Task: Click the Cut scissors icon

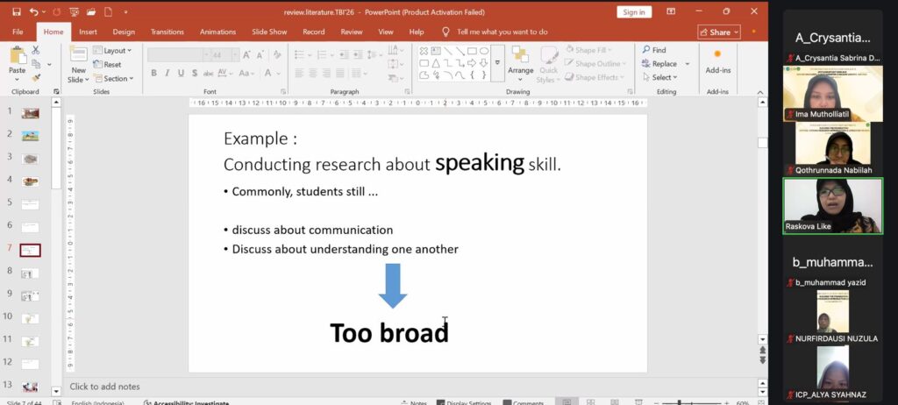Action: point(36,51)
